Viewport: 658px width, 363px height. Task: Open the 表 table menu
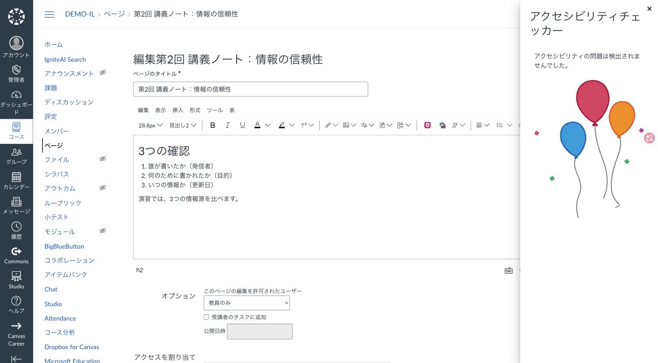pos(232,110)
